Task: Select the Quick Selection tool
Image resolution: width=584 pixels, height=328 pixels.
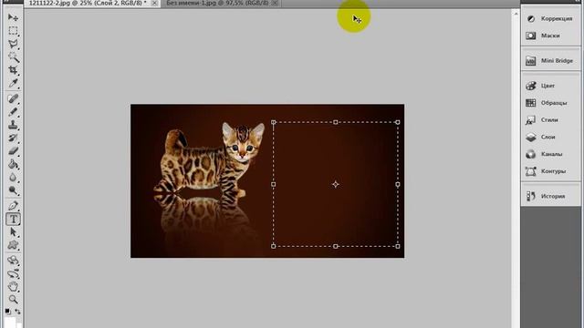Action: click(x=13, y=56)
